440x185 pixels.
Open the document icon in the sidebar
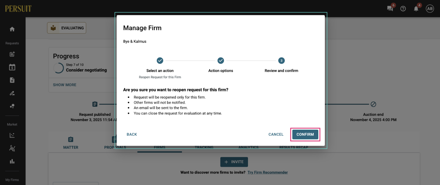[x=12, y=80]
